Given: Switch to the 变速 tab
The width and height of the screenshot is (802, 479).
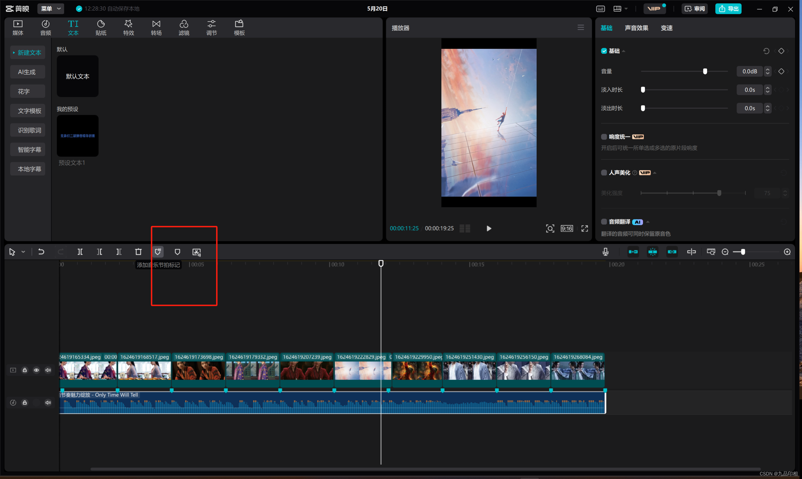Looking at the screenshot, I should coord(666,28).
